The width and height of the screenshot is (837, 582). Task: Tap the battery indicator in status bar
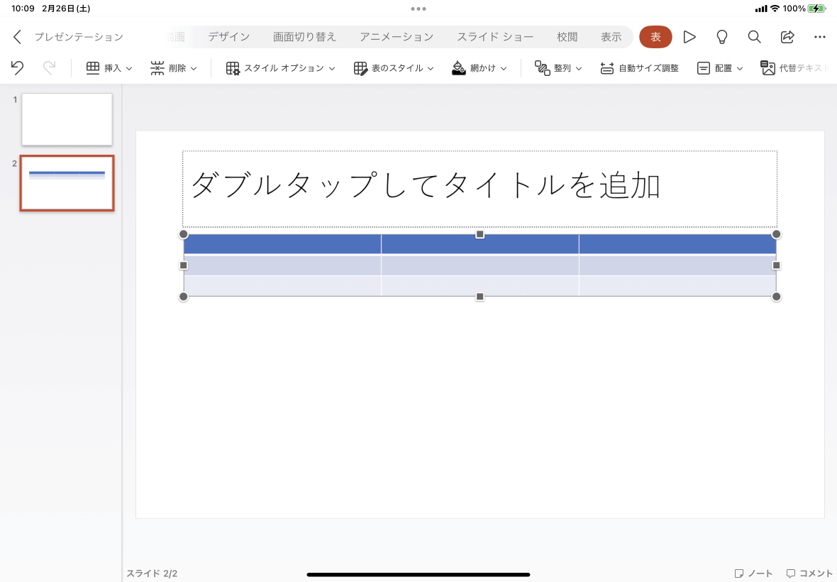coord(816,9)
